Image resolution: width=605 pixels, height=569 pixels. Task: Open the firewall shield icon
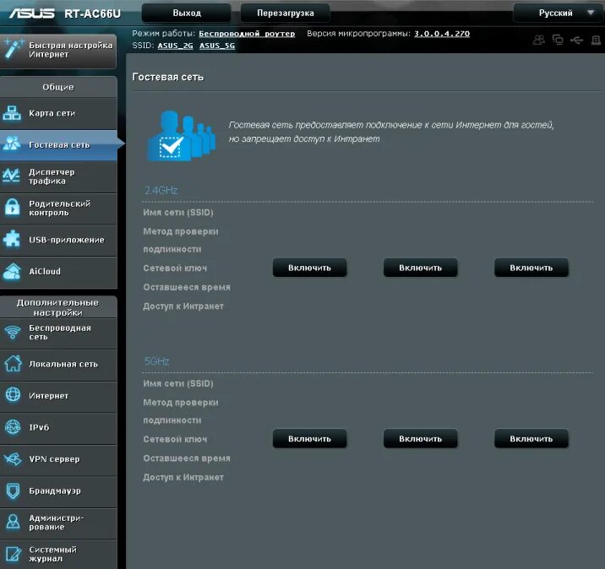coord(13,490)
